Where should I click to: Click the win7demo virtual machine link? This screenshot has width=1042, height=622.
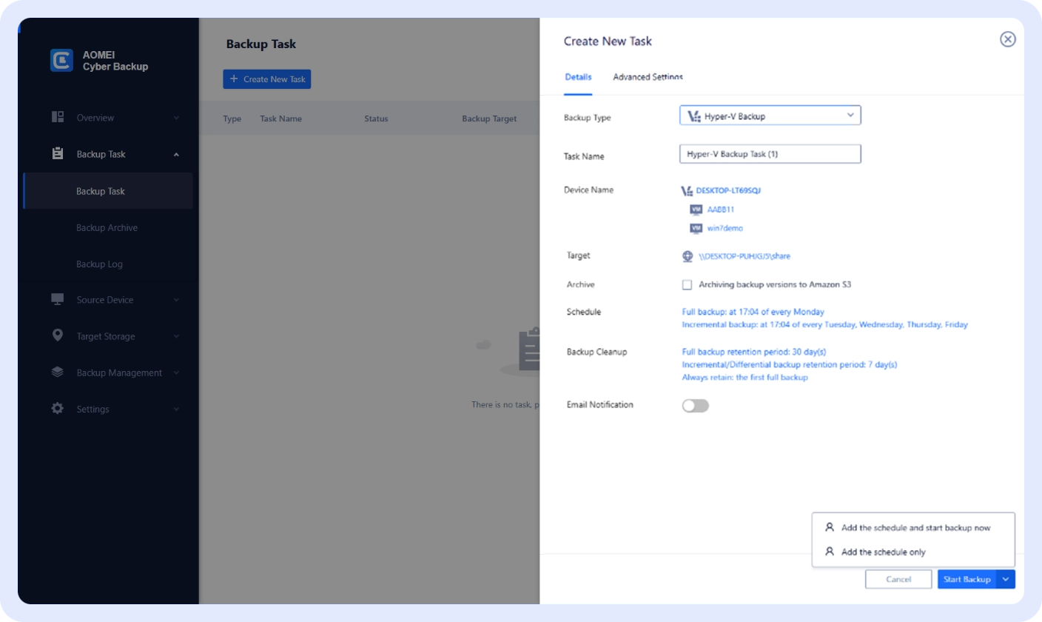725,228
